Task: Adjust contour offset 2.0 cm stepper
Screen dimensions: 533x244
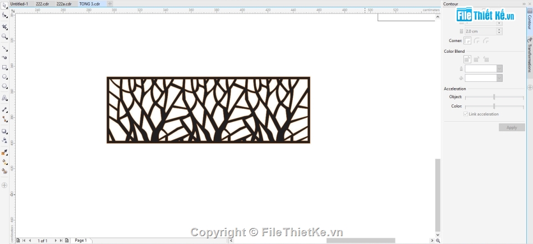Action: click(499, 31)
